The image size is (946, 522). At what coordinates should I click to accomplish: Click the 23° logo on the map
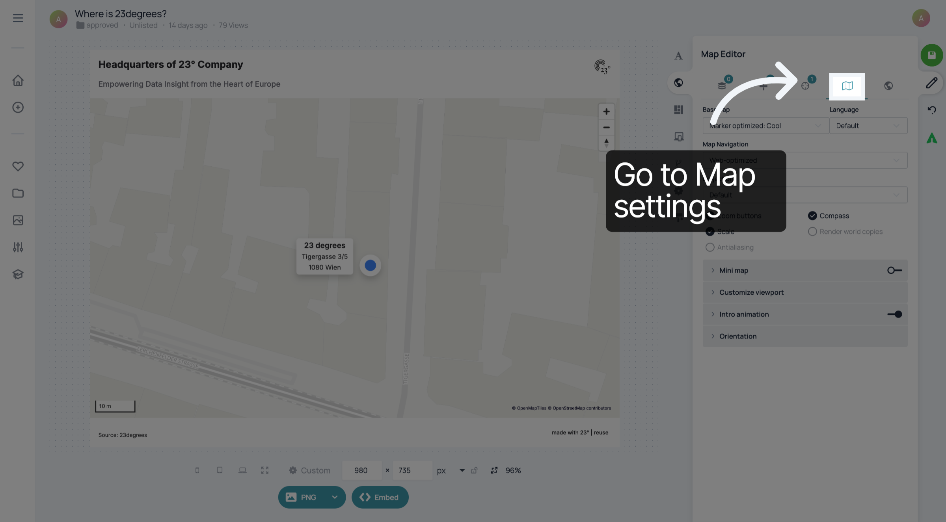[x=602, y=67]
